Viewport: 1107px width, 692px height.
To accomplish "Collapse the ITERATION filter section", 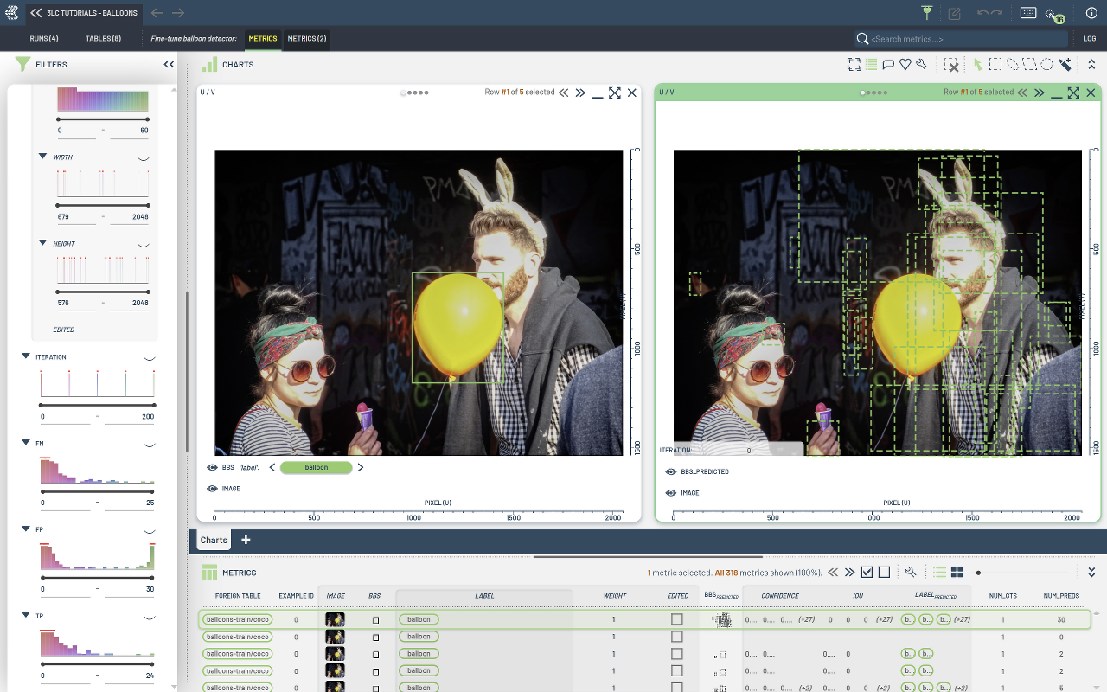I will point(27,356).
